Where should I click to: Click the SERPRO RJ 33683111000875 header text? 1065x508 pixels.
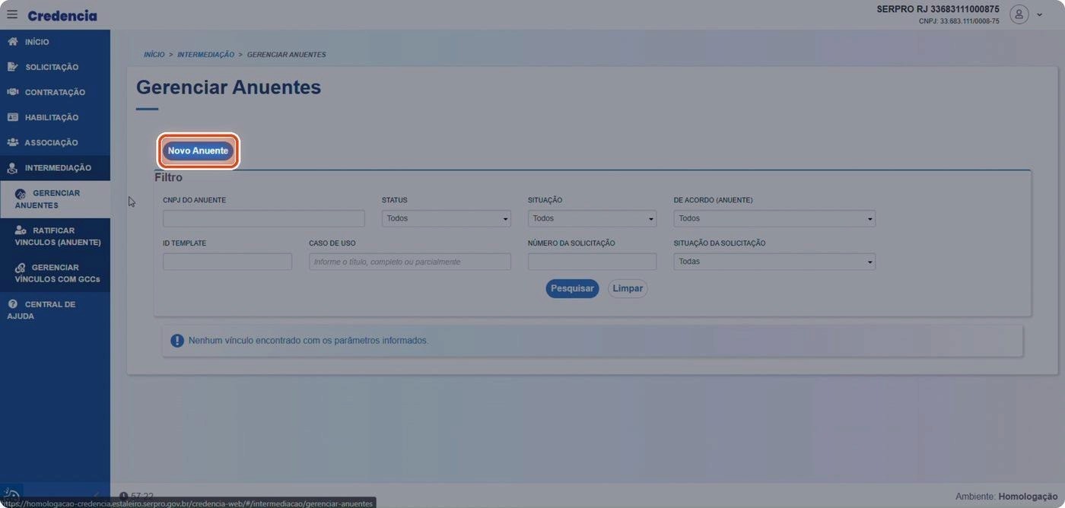[938, 9]
